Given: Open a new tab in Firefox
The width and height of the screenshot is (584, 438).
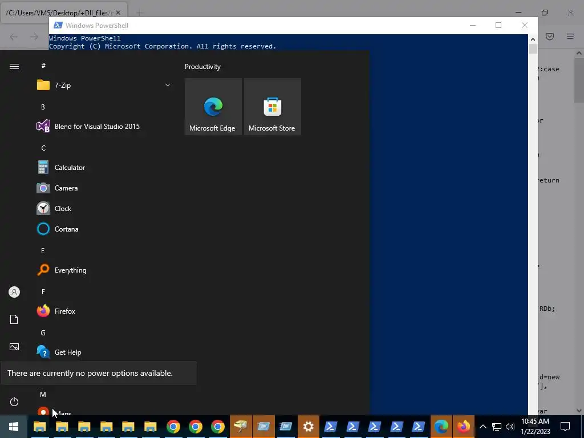Looking at the screenshot, I should tap(140, 13).
